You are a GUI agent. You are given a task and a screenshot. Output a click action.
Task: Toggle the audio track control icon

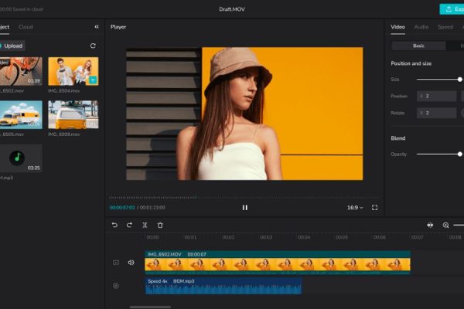[x=116, y=286]
